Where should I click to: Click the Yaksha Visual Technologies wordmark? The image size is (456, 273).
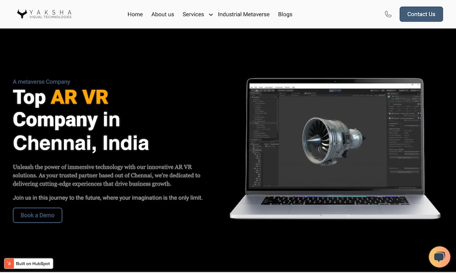tap(50, 14)
